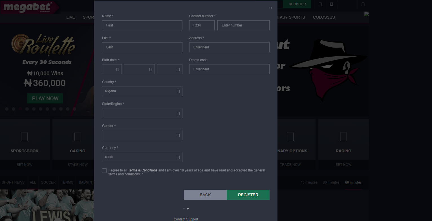Image resolution: width=432 pixels, height=221 pixels.
Task: Click the far-right icon in top header
Action: pyautogui.click(x=363, y=4)
